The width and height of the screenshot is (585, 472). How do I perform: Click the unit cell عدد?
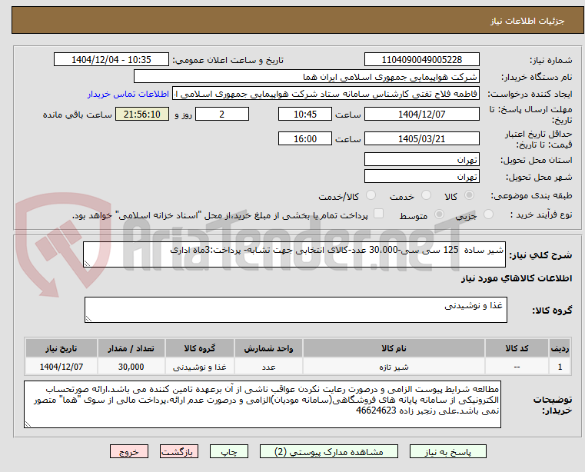tap(268, 367)
